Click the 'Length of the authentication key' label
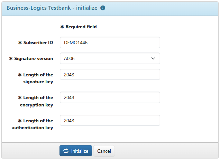Viewport: 220px width, 160px height. point(33,124)
